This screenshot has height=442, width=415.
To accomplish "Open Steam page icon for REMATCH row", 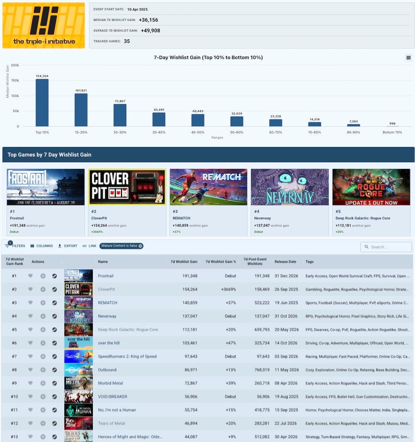I will (54, 303).
